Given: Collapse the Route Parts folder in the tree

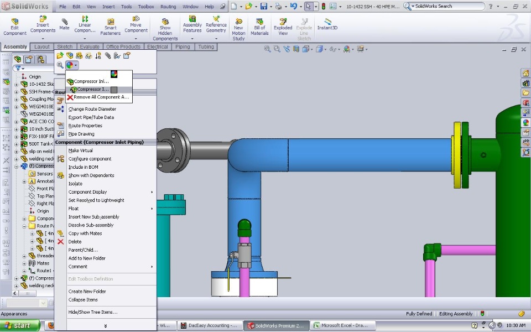Looking at the screenshot, I should [x=24, y=226].
